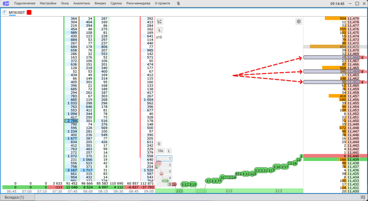This screenshot has width=368, height=201.
Task: Click the delta value 12 048
Action: (x=72, y=187)
